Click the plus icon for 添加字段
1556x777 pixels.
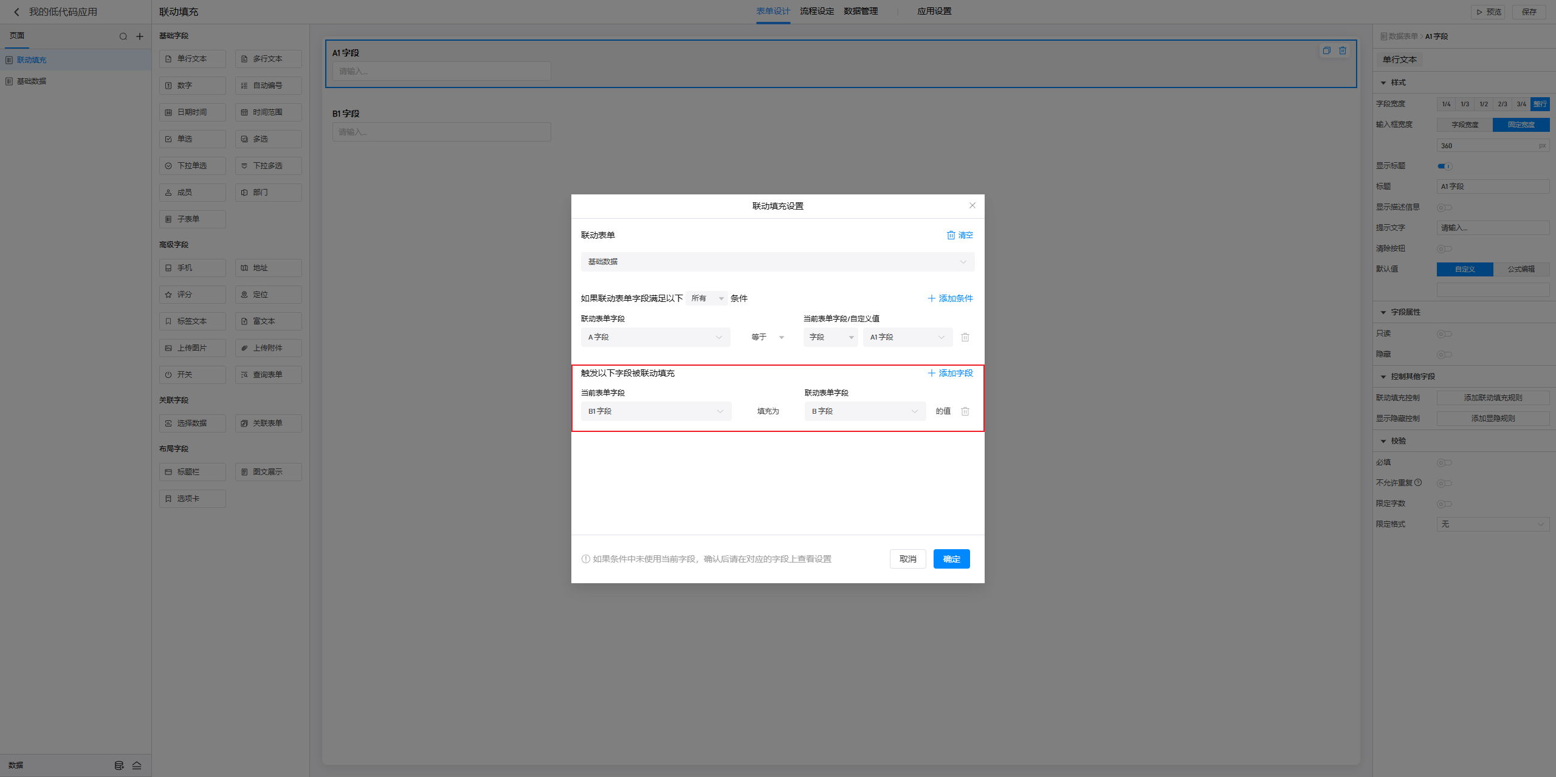pyautogui.click(x=931, y=373)
